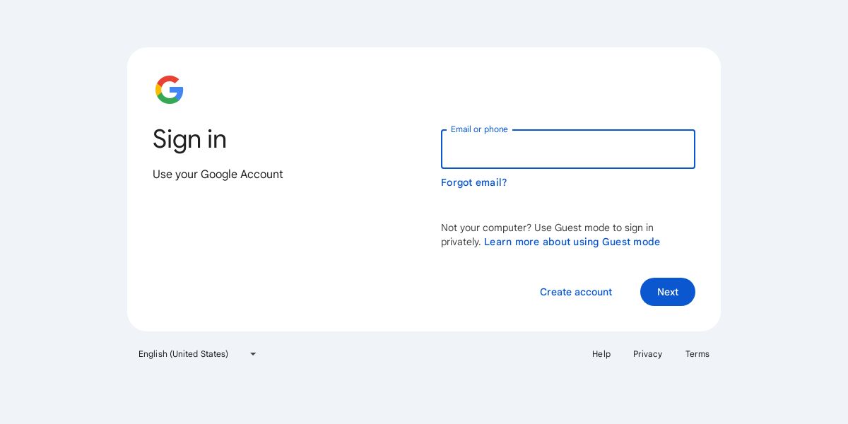This screenshot has height=424, width=848.
Task: Focus the Email or phone field
Action: tap(568, 150)
